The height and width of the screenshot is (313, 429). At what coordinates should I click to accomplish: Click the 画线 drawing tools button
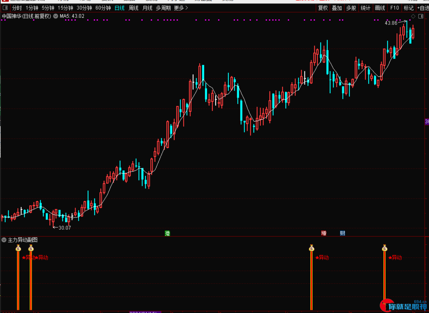(x=380, y=8)
